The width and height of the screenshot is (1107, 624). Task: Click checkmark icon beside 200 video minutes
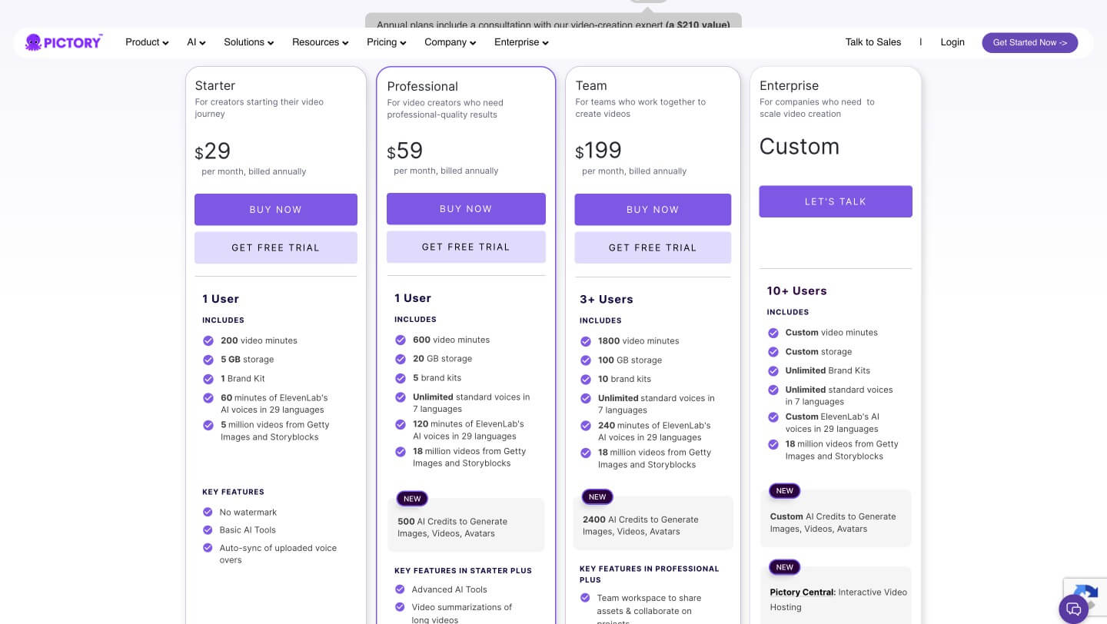coord(208,340)
